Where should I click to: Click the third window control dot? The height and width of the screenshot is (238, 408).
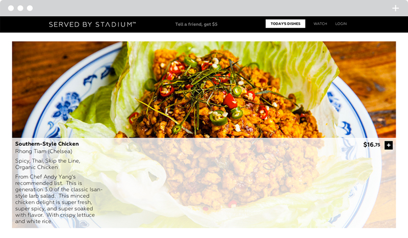[x=30, y=8]
